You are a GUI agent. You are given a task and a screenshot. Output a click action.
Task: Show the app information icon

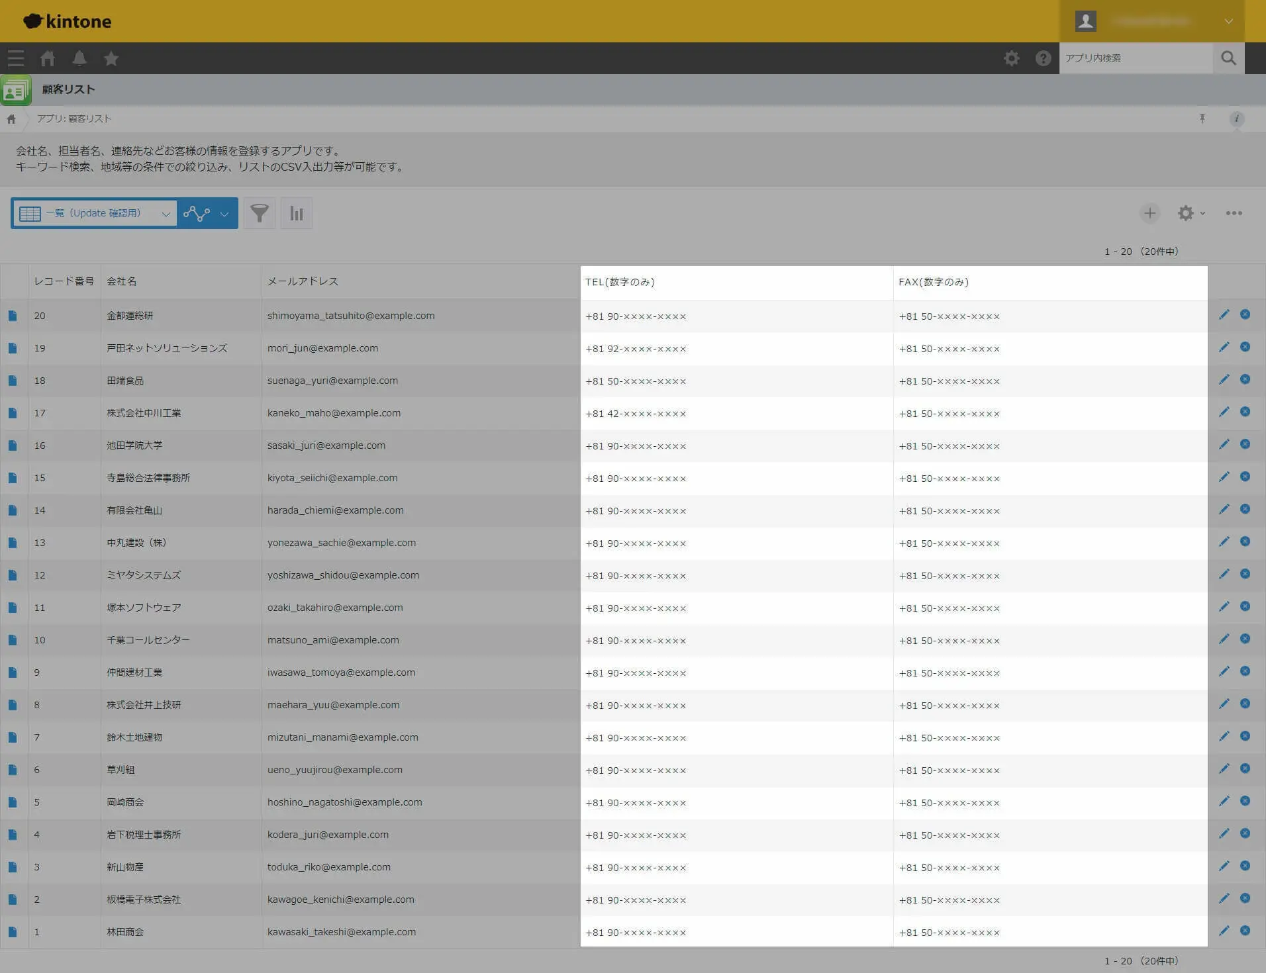(1236, 118)
